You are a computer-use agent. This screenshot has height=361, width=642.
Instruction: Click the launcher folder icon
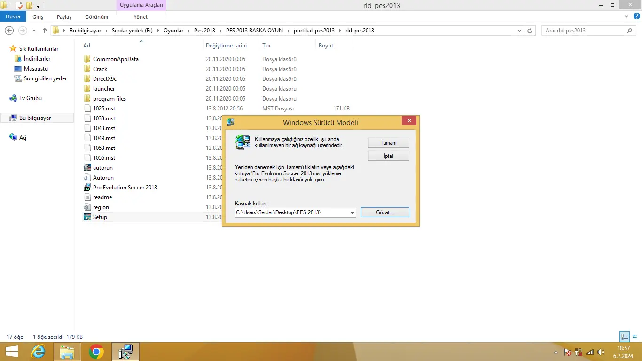click(87, 89)
